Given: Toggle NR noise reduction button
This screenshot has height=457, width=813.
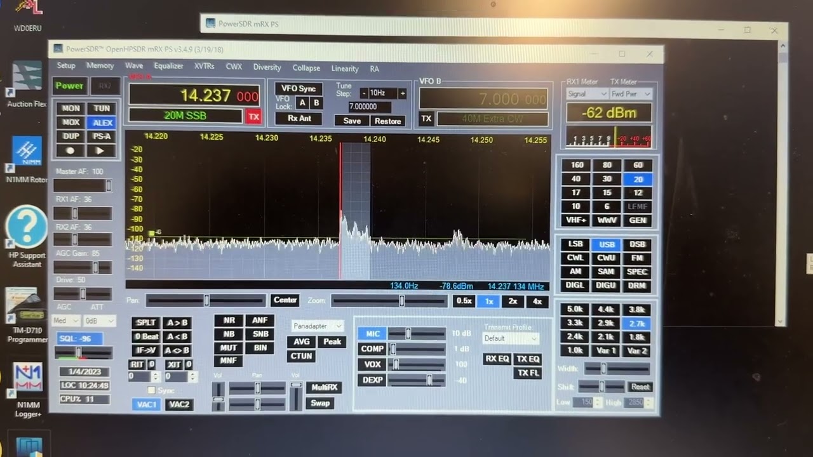Looking at the screenshot, I should [x=229, y=321].
